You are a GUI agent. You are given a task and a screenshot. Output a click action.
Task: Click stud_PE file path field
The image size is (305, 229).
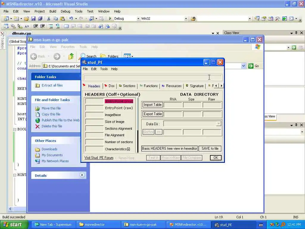(153, 78)
